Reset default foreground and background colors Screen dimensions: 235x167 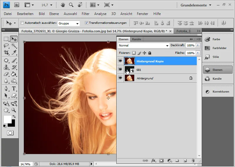(x=5, y=126)
